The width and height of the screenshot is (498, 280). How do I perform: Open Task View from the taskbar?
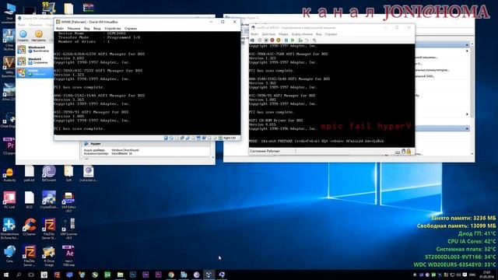pos(31,275)
